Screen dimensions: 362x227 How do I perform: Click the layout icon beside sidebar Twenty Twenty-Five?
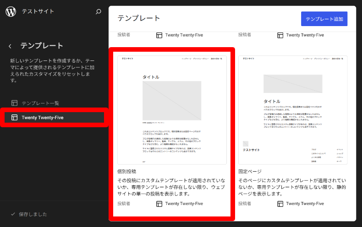(15, 118)
